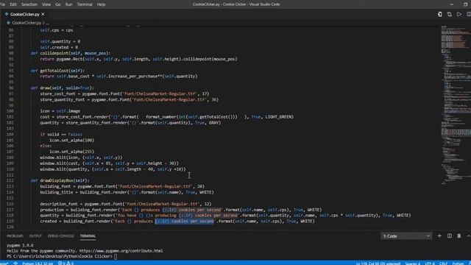Click 'icon.set_alpha(255)' on line 107
Screen dimensions: 471x265
72,152
